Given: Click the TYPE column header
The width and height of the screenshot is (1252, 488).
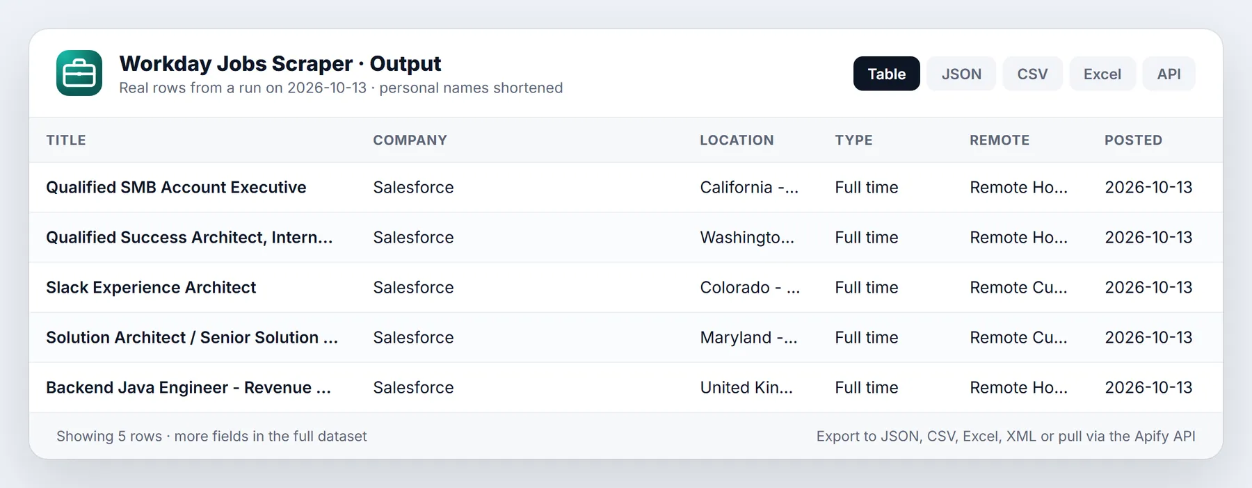Looking at the screenshot, I should tap(853, 140).
